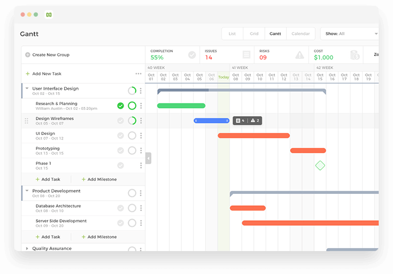The height and width of the screenshot is (274, 393).
Task: Open Design Wireframes options menu
Action: 141,121
